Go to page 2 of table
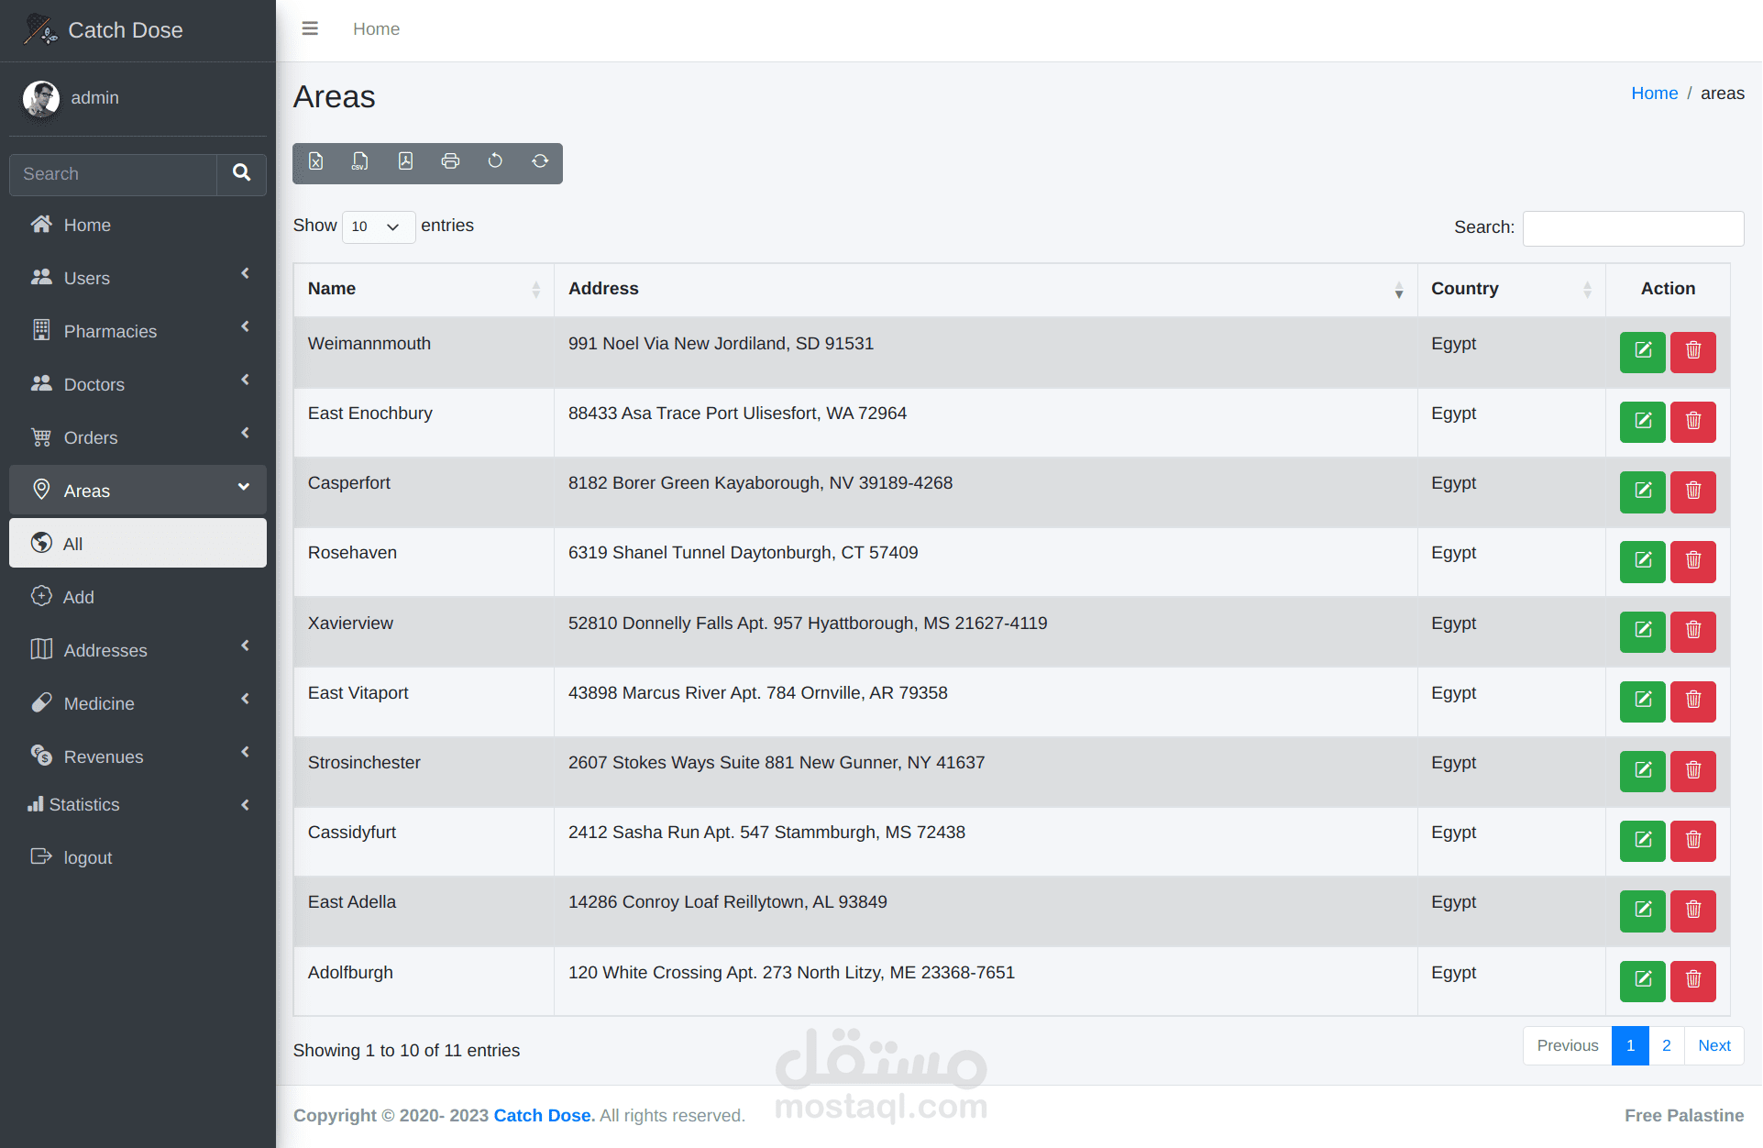1763x1148 pixels. pos(1666,1045)
